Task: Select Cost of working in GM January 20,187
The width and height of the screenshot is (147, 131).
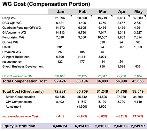Action: pyautogui.click(x=60, y=76)
